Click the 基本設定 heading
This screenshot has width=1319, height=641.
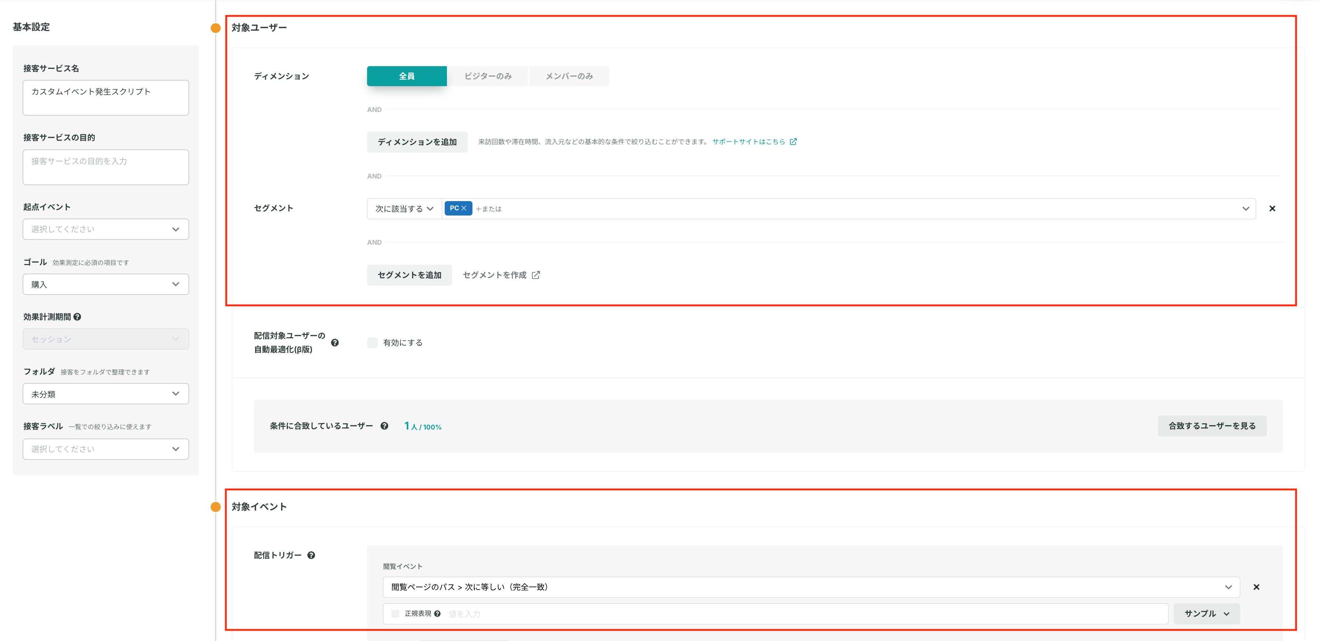coord(31,27)
